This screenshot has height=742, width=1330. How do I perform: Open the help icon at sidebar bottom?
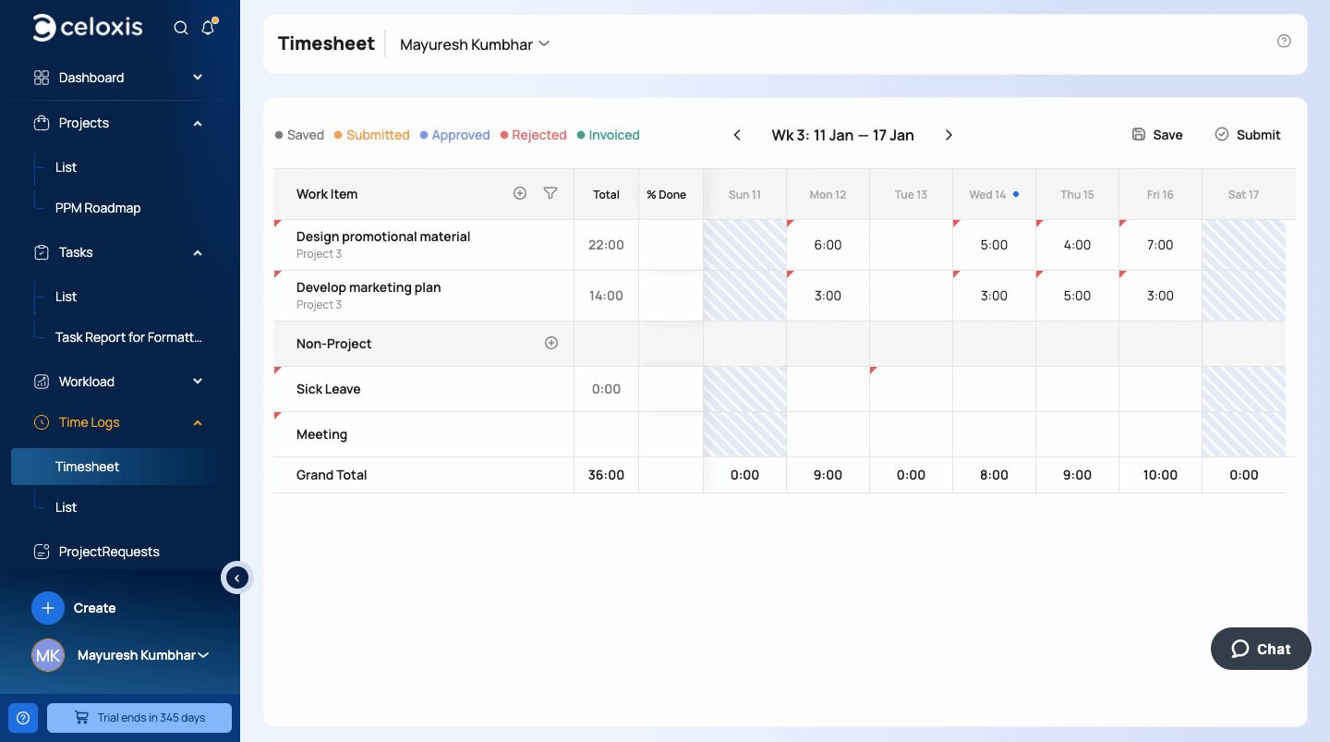pos(23,717)
